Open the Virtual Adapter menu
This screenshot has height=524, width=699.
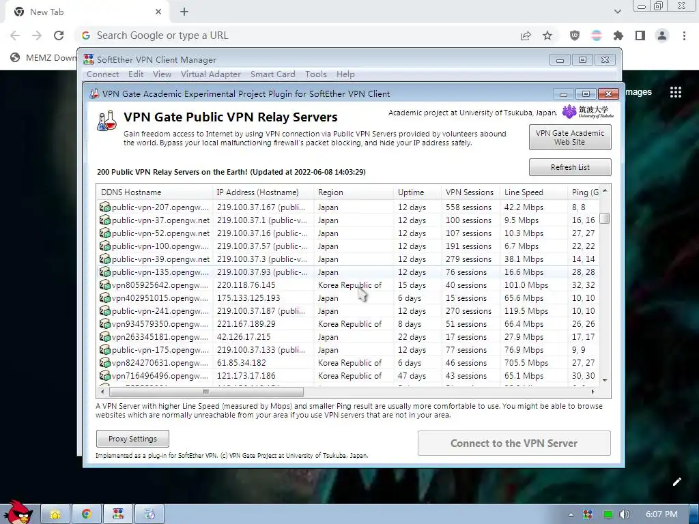(210, 74)
